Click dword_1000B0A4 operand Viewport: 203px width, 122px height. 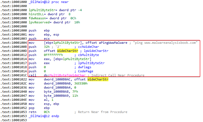57,87
